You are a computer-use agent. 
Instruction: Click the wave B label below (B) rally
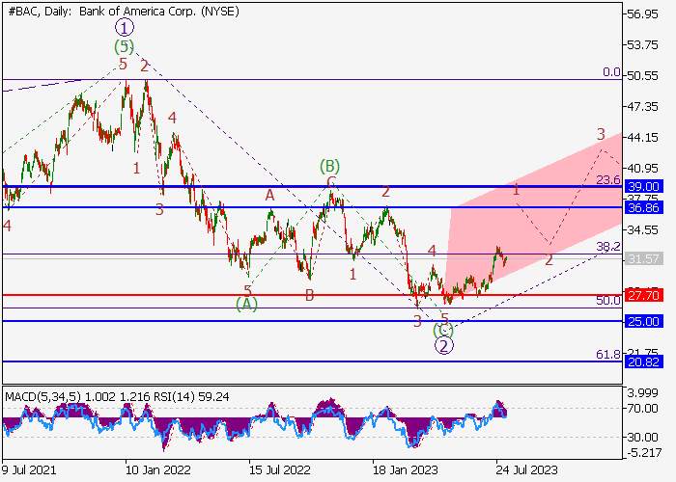(x=309, y=295)
